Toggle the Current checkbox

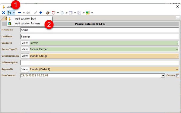pos(178,76)
